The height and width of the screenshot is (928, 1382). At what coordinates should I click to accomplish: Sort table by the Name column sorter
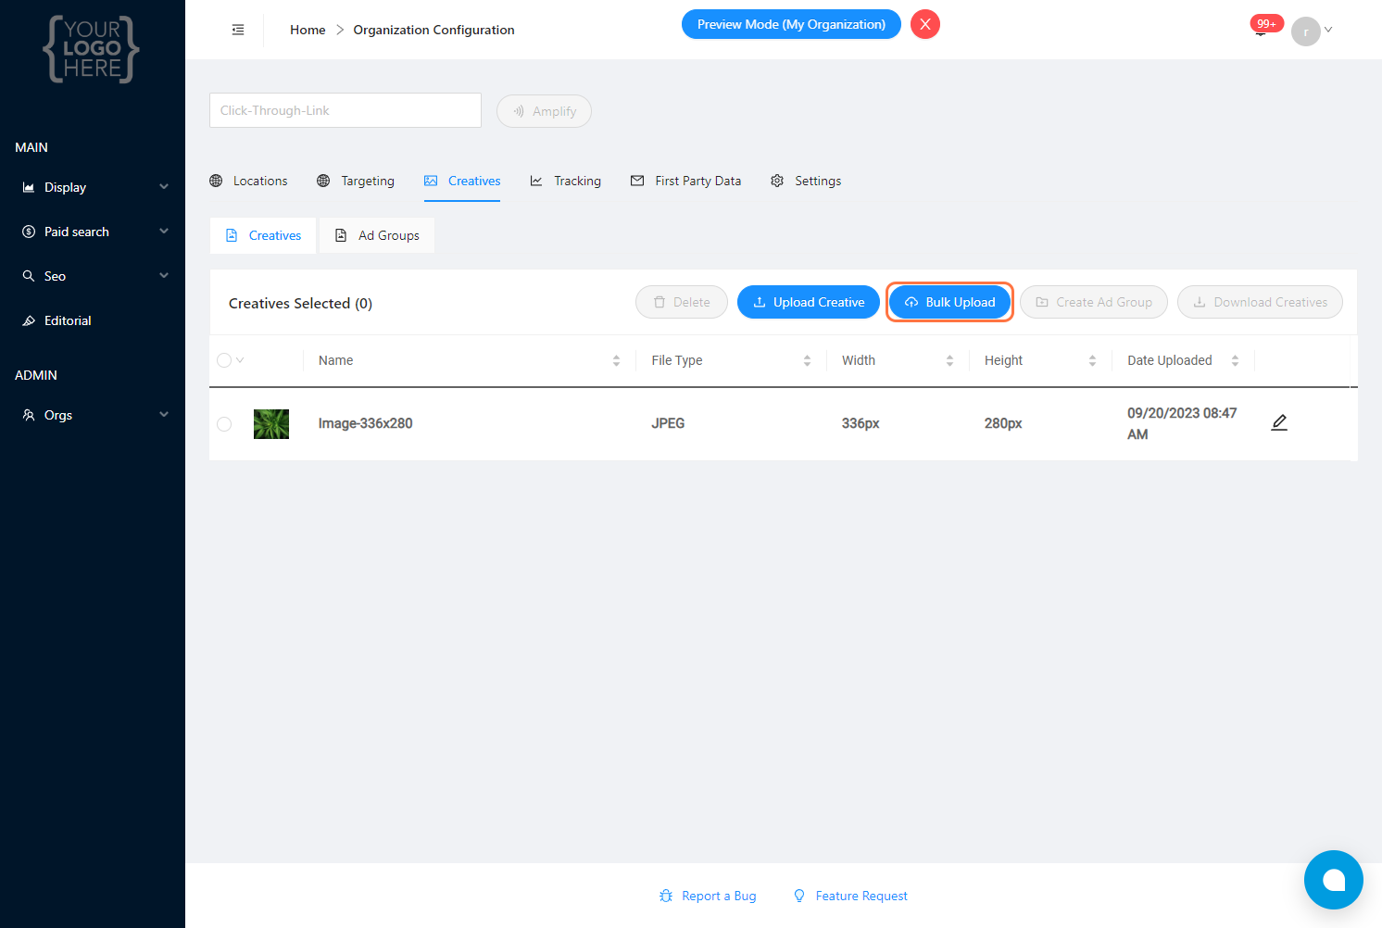click(616, 360)
